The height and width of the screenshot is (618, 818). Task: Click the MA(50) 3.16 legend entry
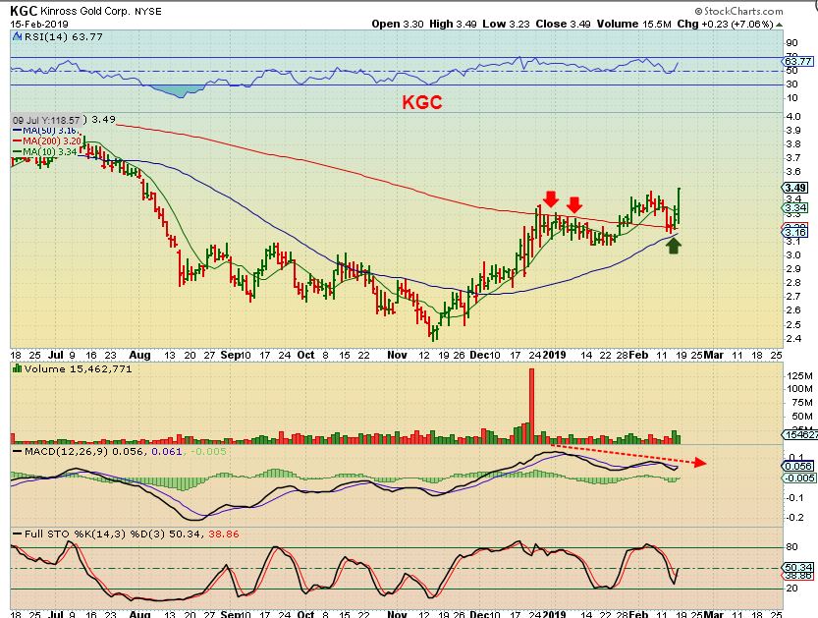(47, 131)
